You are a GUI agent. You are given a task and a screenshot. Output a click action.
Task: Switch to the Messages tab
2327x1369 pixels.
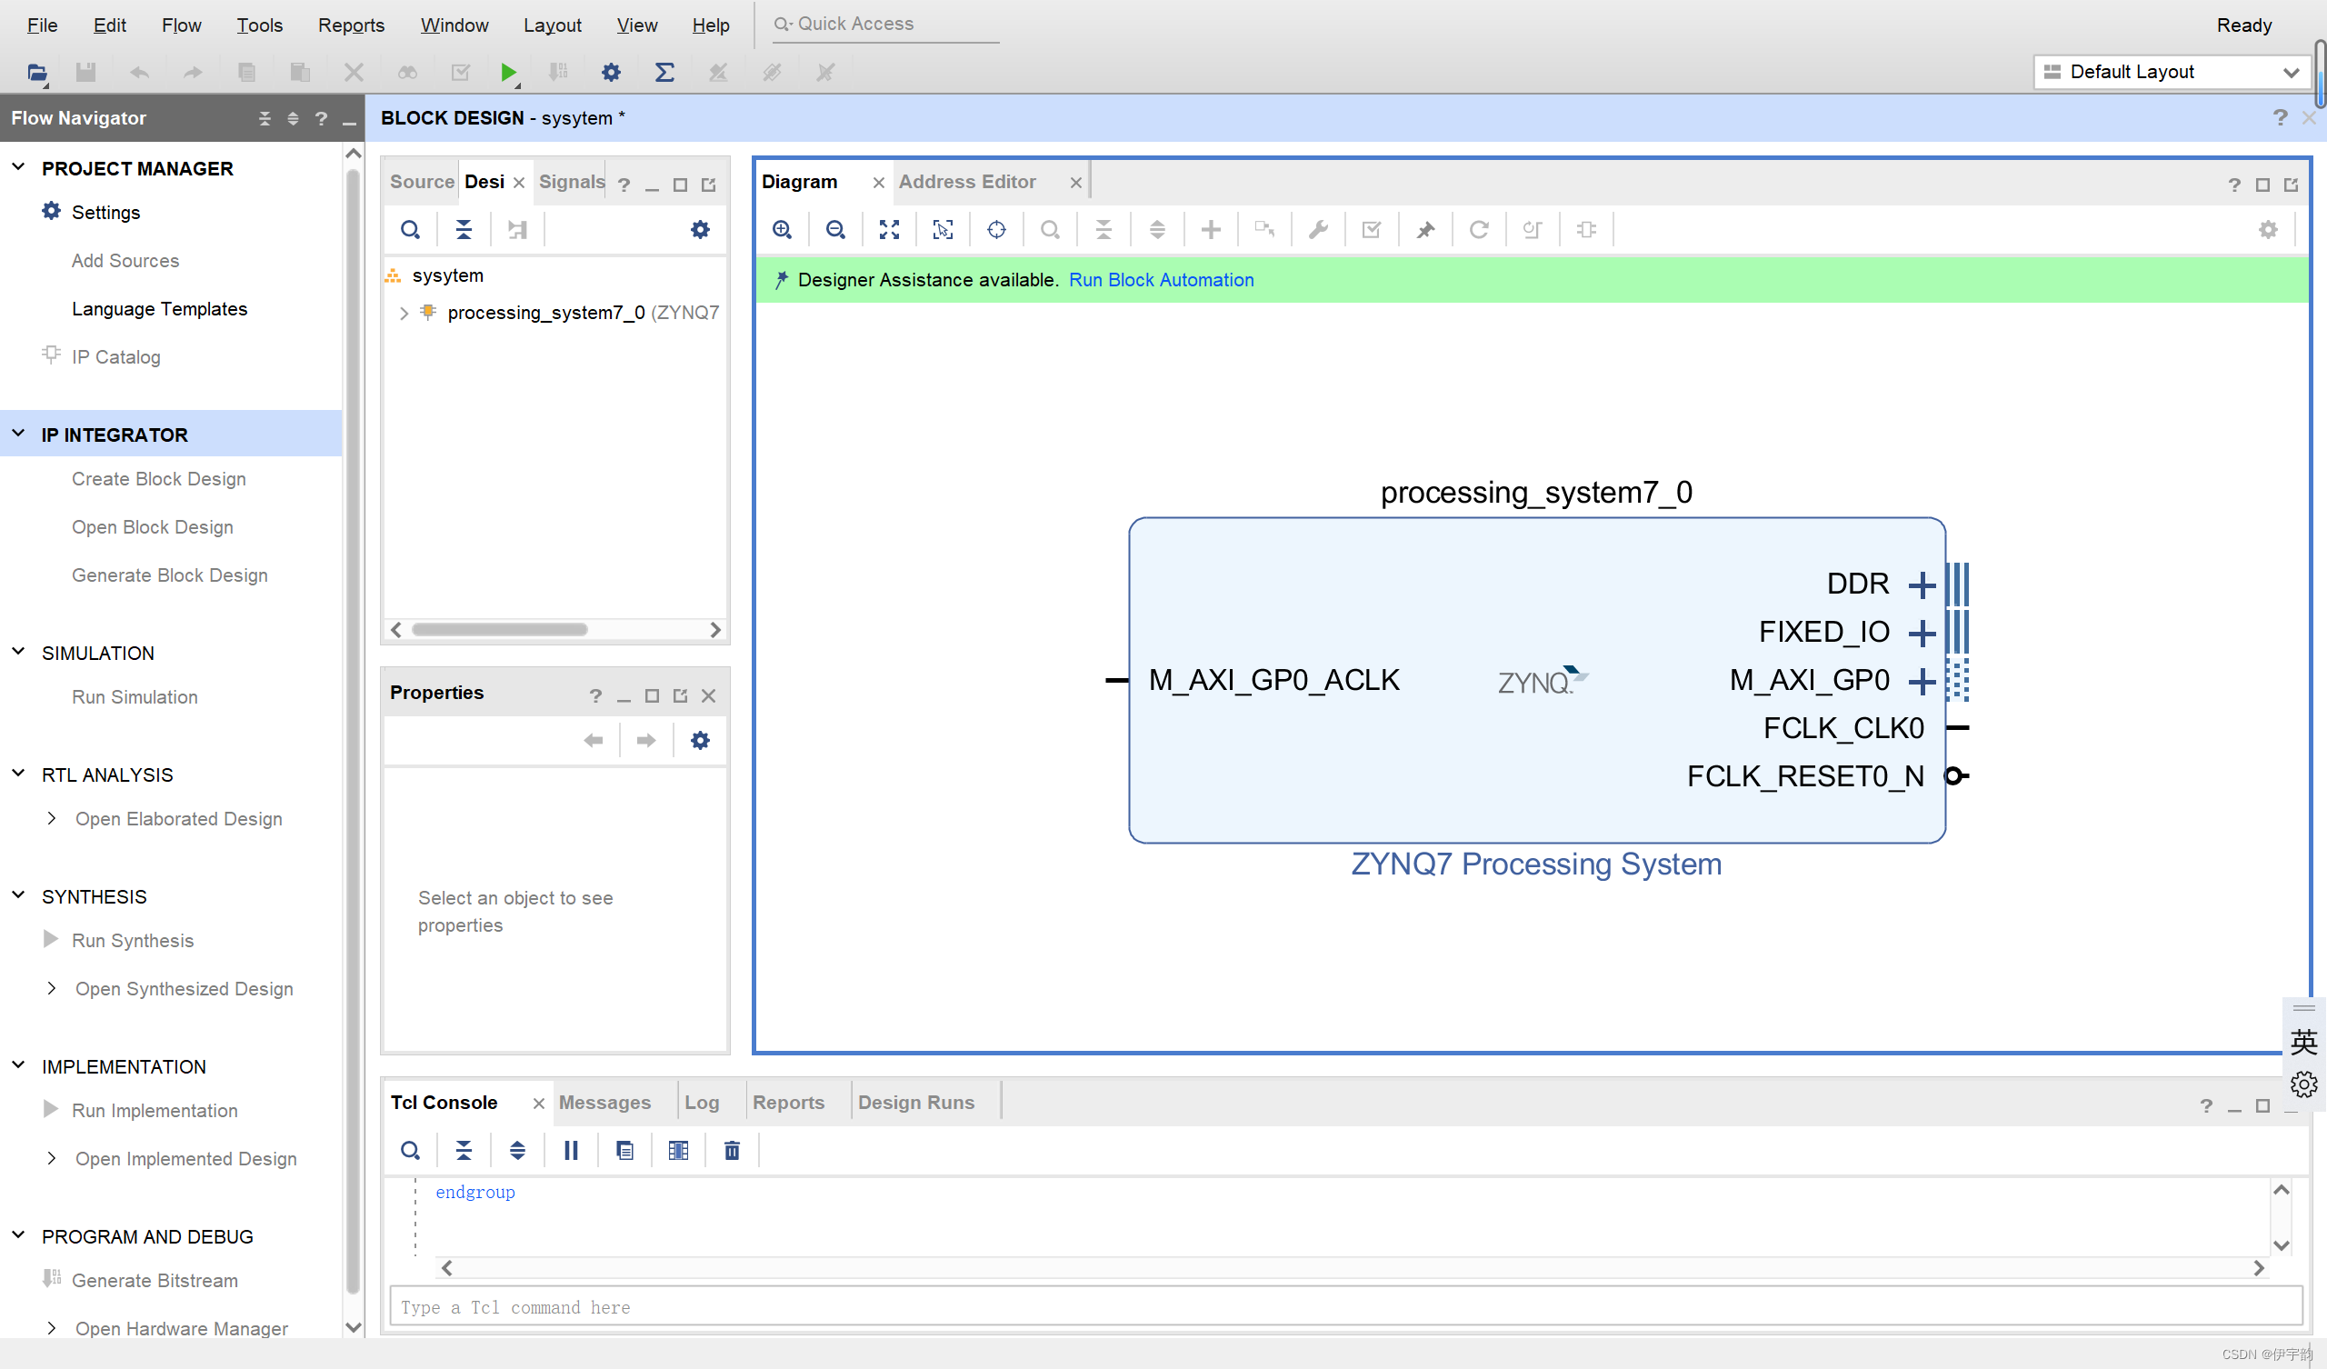604,1102
